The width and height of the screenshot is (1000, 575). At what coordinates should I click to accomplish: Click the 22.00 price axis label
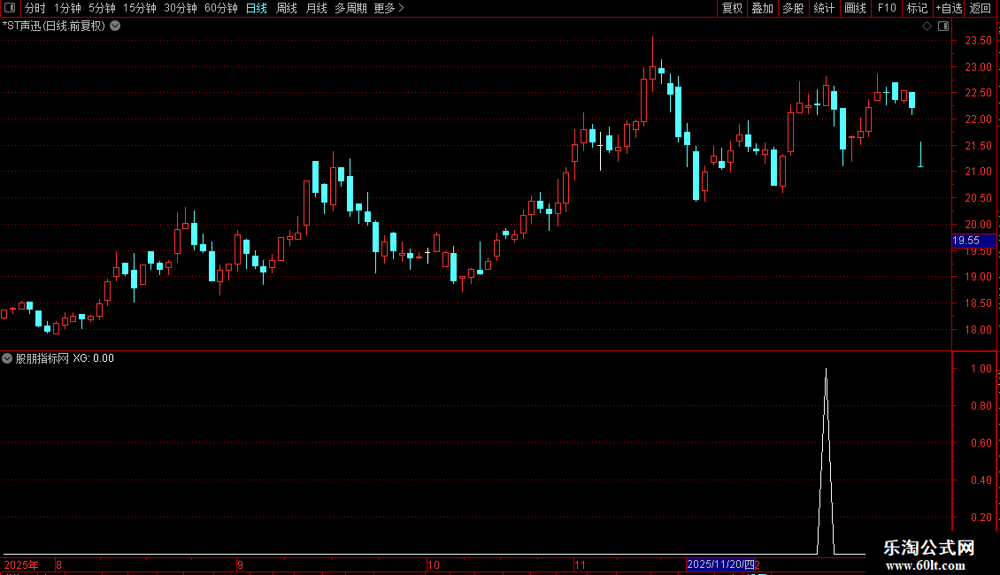click(x=978, y=119)
